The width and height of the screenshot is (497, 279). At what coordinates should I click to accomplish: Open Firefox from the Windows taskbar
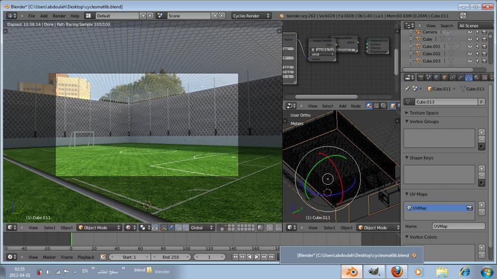tap(397, 272)
